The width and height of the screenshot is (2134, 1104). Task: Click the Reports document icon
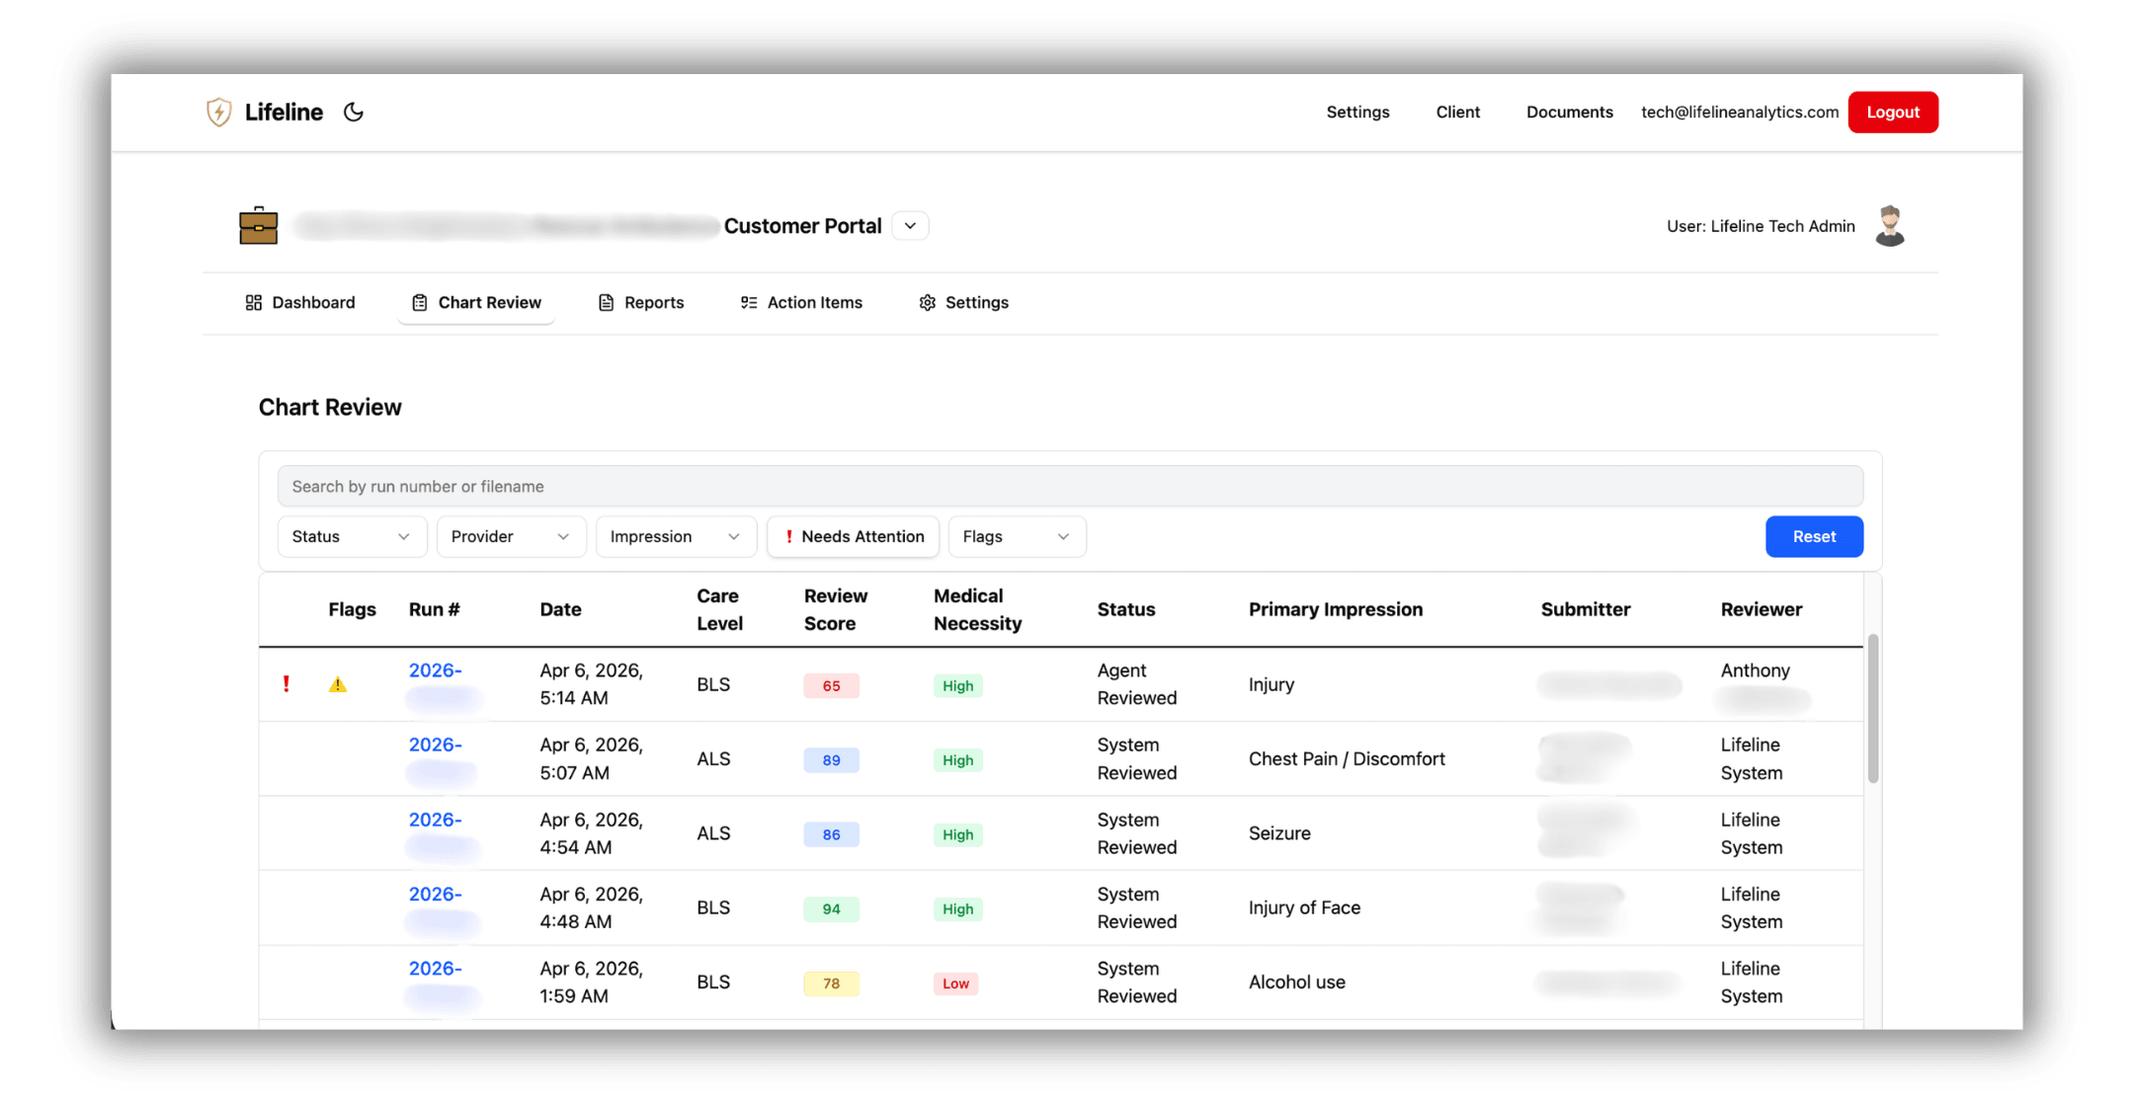pyautogui.click(x=606, y=302)
